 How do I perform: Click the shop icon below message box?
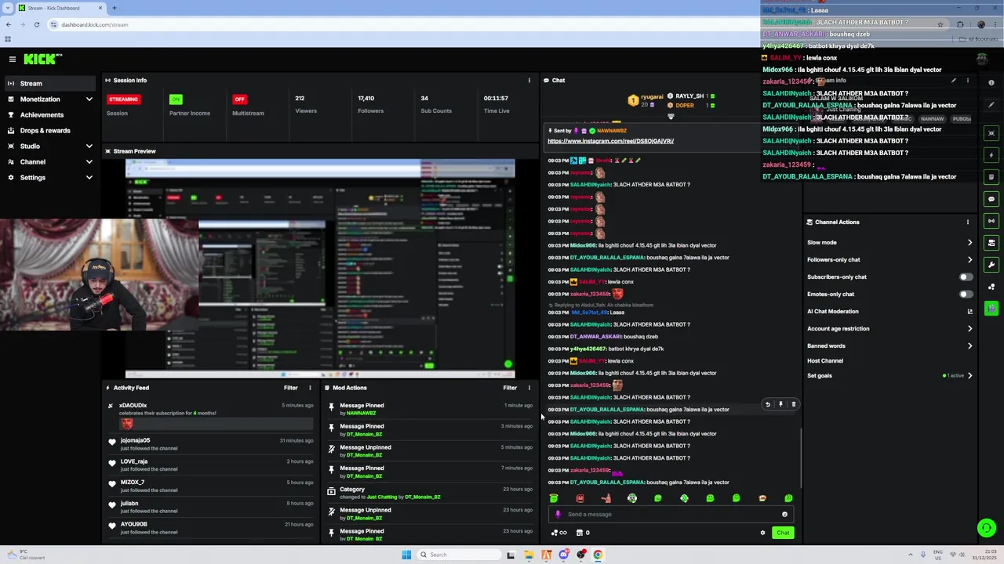(580, 533)
